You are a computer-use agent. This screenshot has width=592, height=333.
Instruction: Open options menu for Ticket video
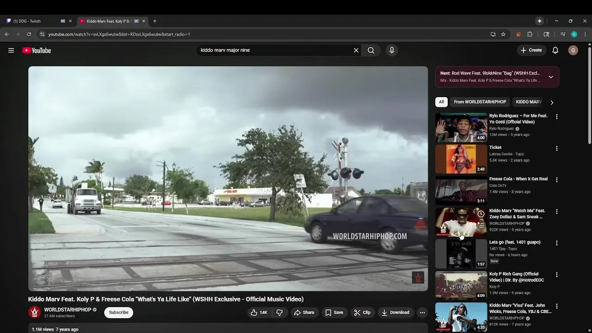point(557,148)
